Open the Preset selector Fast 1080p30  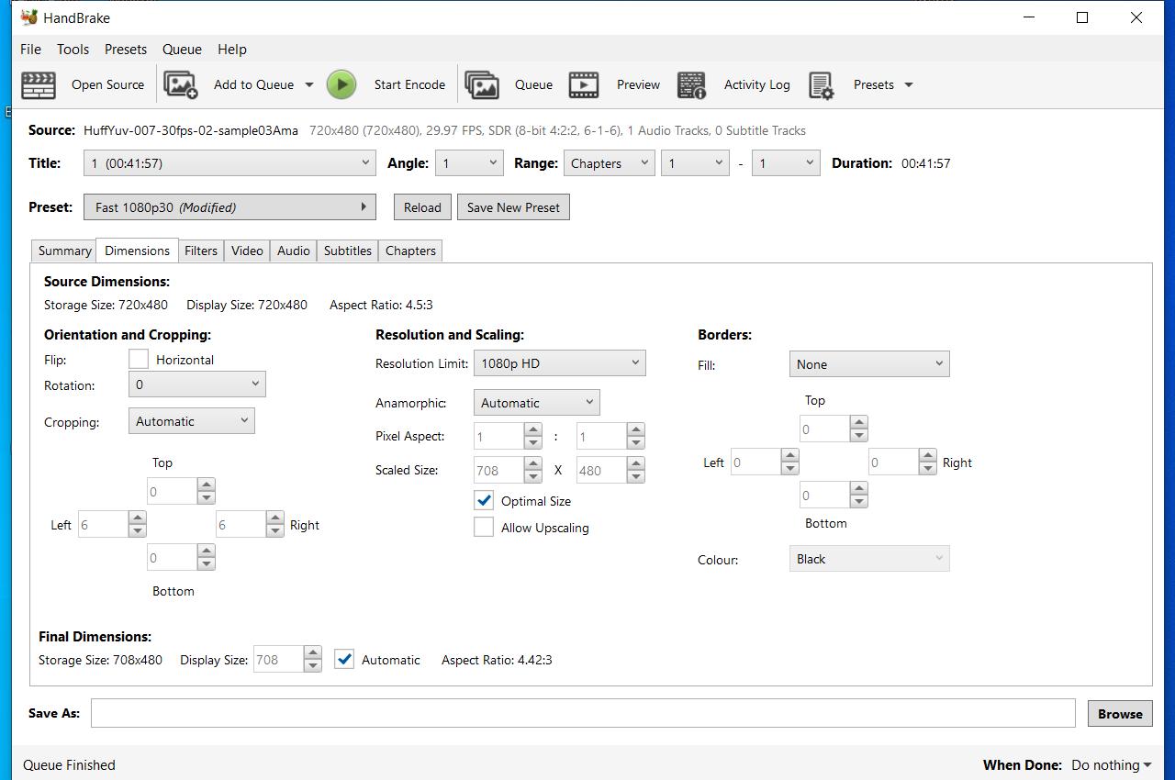coord(229,207)
